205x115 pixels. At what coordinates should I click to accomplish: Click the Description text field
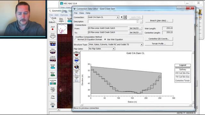[112, 21]
